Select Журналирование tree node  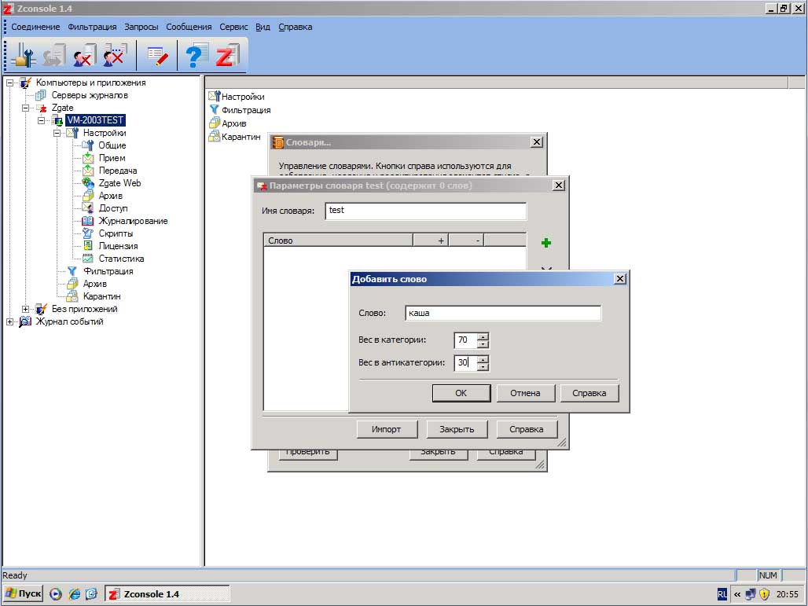(x=133, y=221)
